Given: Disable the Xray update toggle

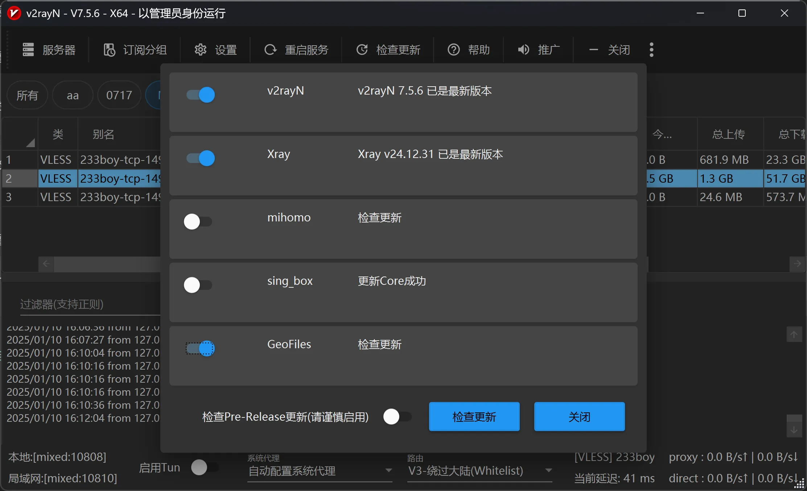Looking at the screenshot, I should tap(200, 158).
